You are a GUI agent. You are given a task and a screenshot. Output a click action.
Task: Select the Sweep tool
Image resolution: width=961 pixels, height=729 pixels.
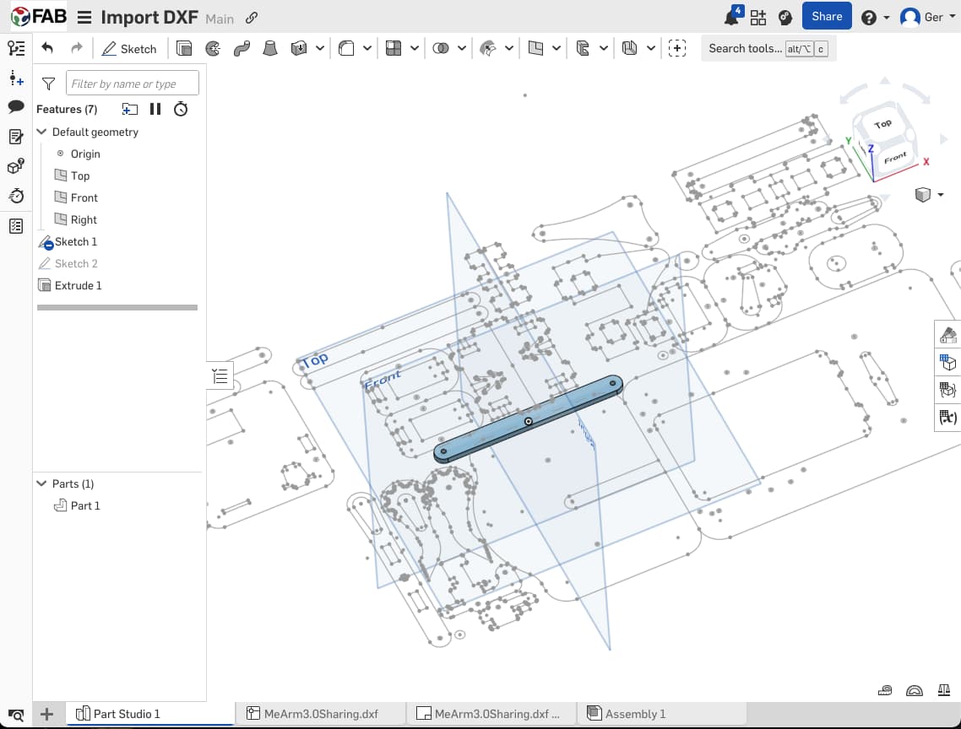click(243, 49)
